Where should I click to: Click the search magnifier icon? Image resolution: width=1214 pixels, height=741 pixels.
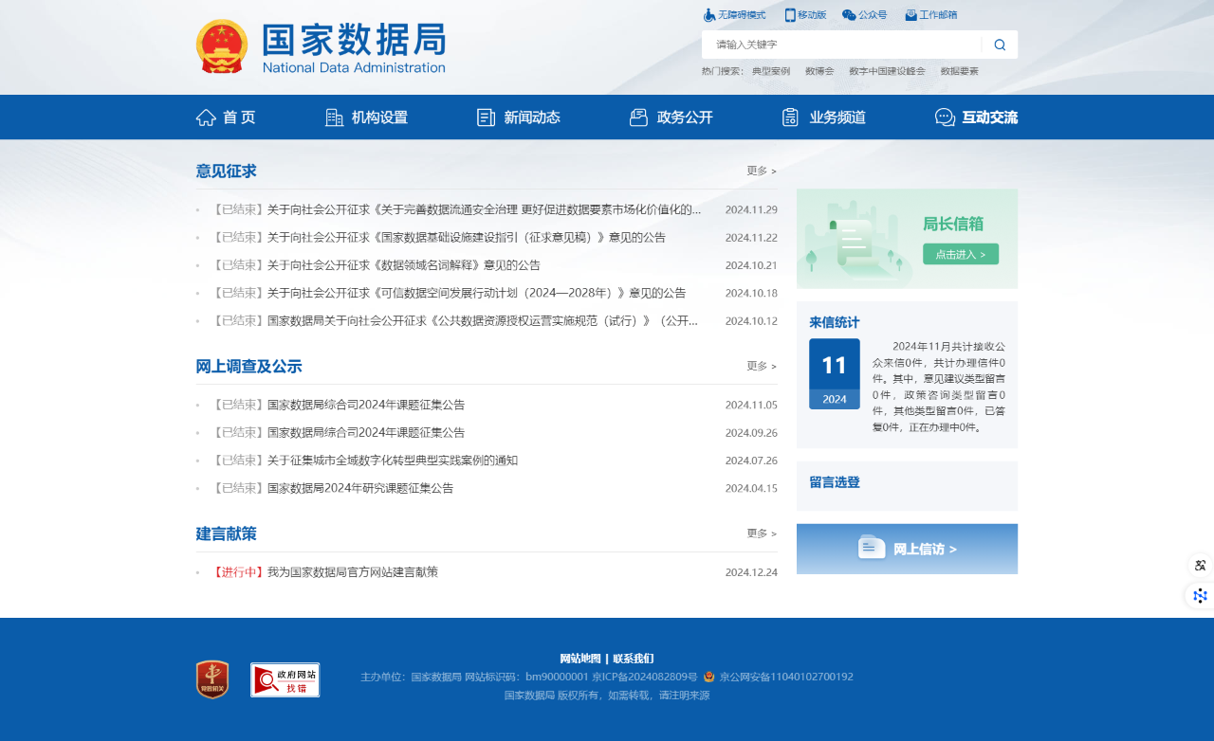click(1000, 45)
